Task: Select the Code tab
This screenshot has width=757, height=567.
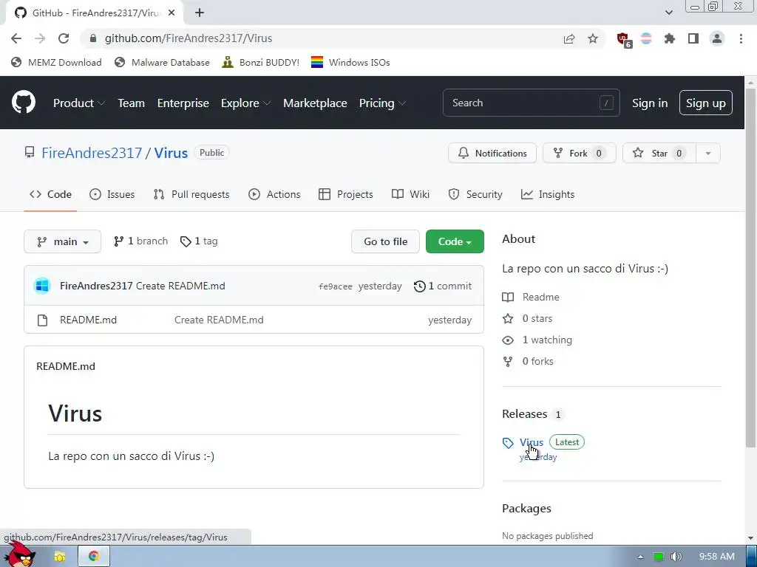Action: point(50,194)
